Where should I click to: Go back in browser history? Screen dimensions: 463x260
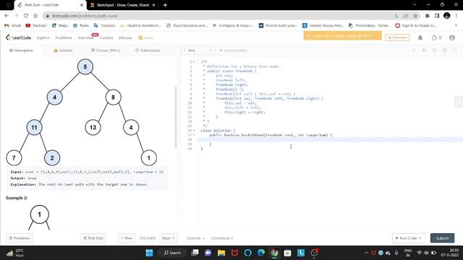pyautogui.click(x=7, y=16)
